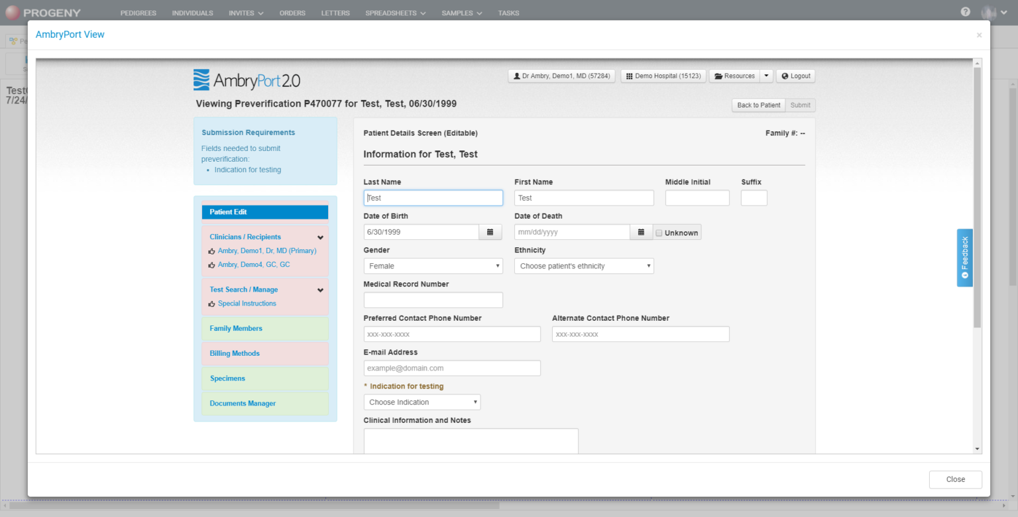
Task: Open the Gender dropdown
Action: pos(433,266)
